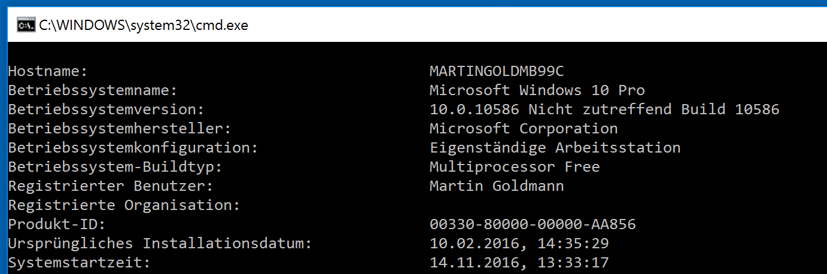
Task: Select the version 10.0.10586 build text
Action: (604, 109)
